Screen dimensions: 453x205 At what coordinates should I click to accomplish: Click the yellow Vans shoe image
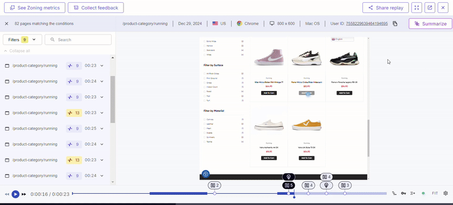306,125
